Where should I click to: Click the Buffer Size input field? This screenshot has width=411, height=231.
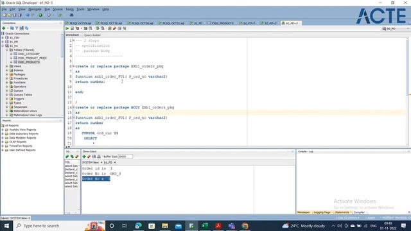[x=125, y=157]
